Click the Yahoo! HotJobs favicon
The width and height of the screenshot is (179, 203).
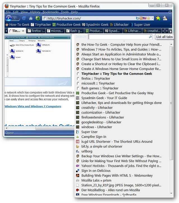point(78,166)
